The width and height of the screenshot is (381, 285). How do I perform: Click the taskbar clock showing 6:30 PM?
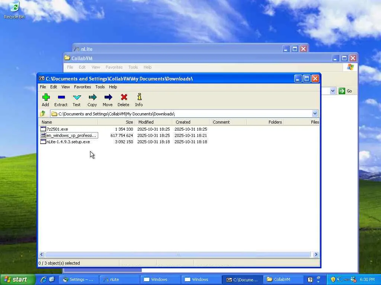click(367, 279)
